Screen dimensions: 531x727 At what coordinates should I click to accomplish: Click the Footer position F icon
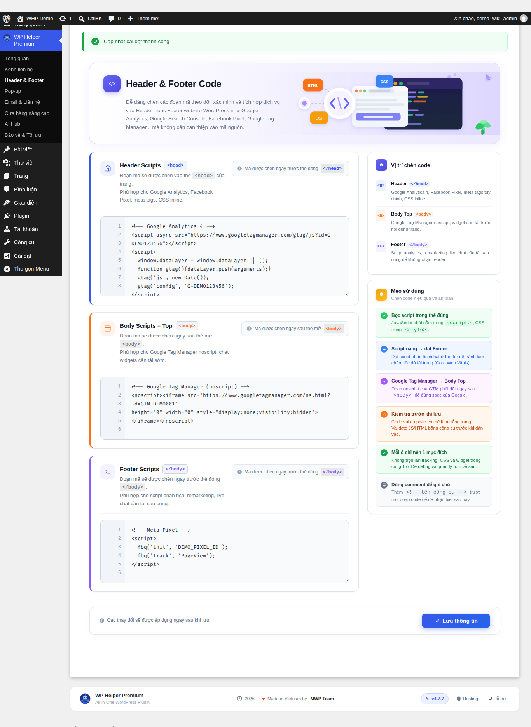pos(381,246)
